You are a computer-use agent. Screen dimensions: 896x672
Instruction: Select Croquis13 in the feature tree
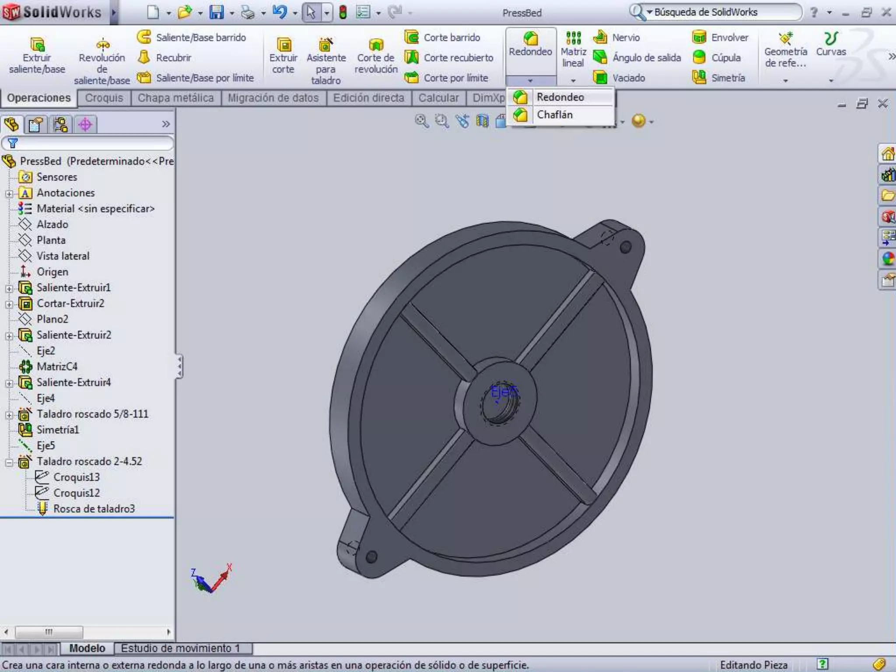click(x=77, y=477)
